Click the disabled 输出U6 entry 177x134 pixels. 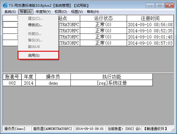pyautogui.click(x=38, y=46)
